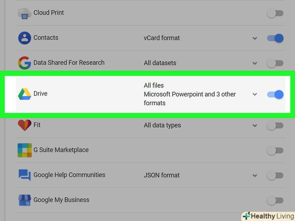Viewport: 295px width, 221px height.
Task: Click the Google Help Communities chat icon
Action: coord(24,175)
